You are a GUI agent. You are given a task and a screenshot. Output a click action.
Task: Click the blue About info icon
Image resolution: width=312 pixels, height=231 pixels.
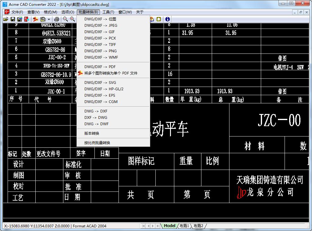click(168, 19)
